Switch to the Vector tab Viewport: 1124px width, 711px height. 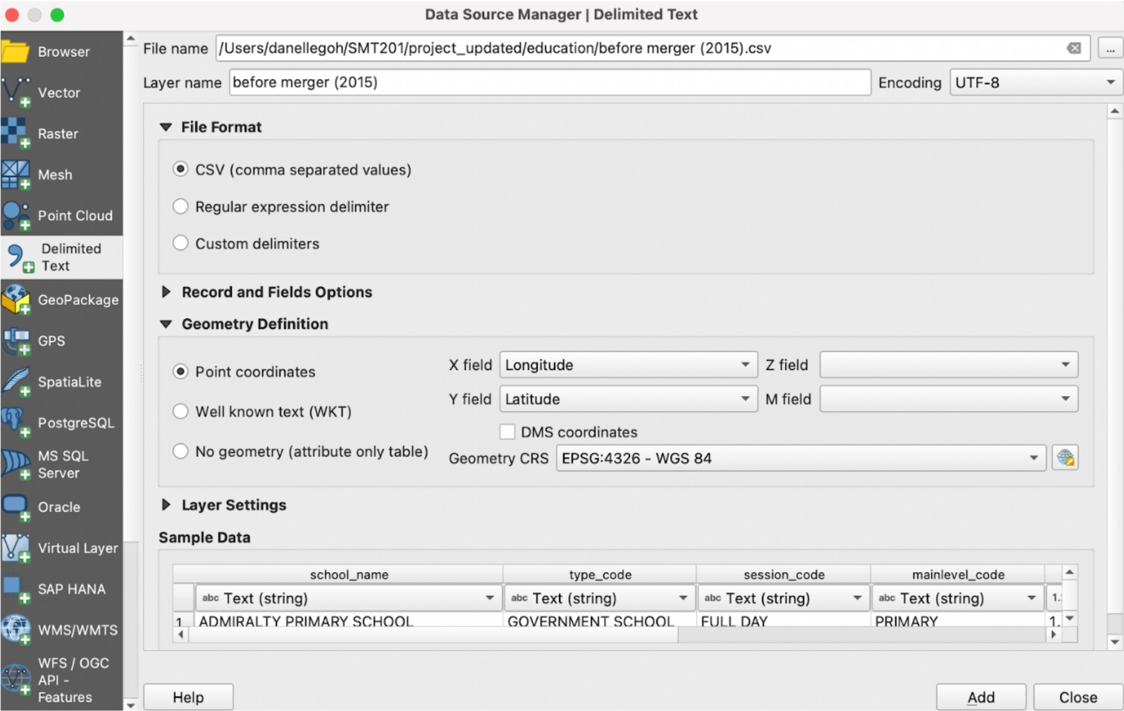(x=58, y=93)
